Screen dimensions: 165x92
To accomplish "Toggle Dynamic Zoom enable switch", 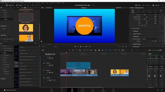I will (131, 34).
